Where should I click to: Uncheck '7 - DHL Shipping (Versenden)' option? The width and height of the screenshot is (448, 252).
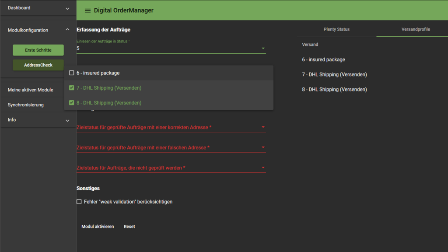(x=72, y=88)
